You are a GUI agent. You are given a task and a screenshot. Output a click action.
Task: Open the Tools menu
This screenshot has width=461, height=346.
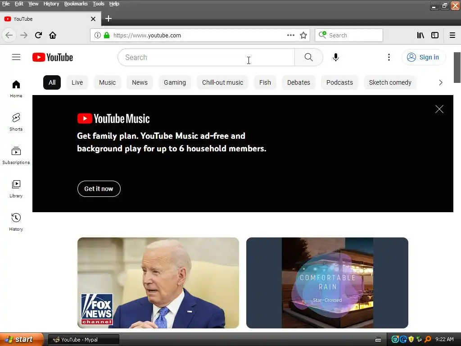click(x=99, y=4)
